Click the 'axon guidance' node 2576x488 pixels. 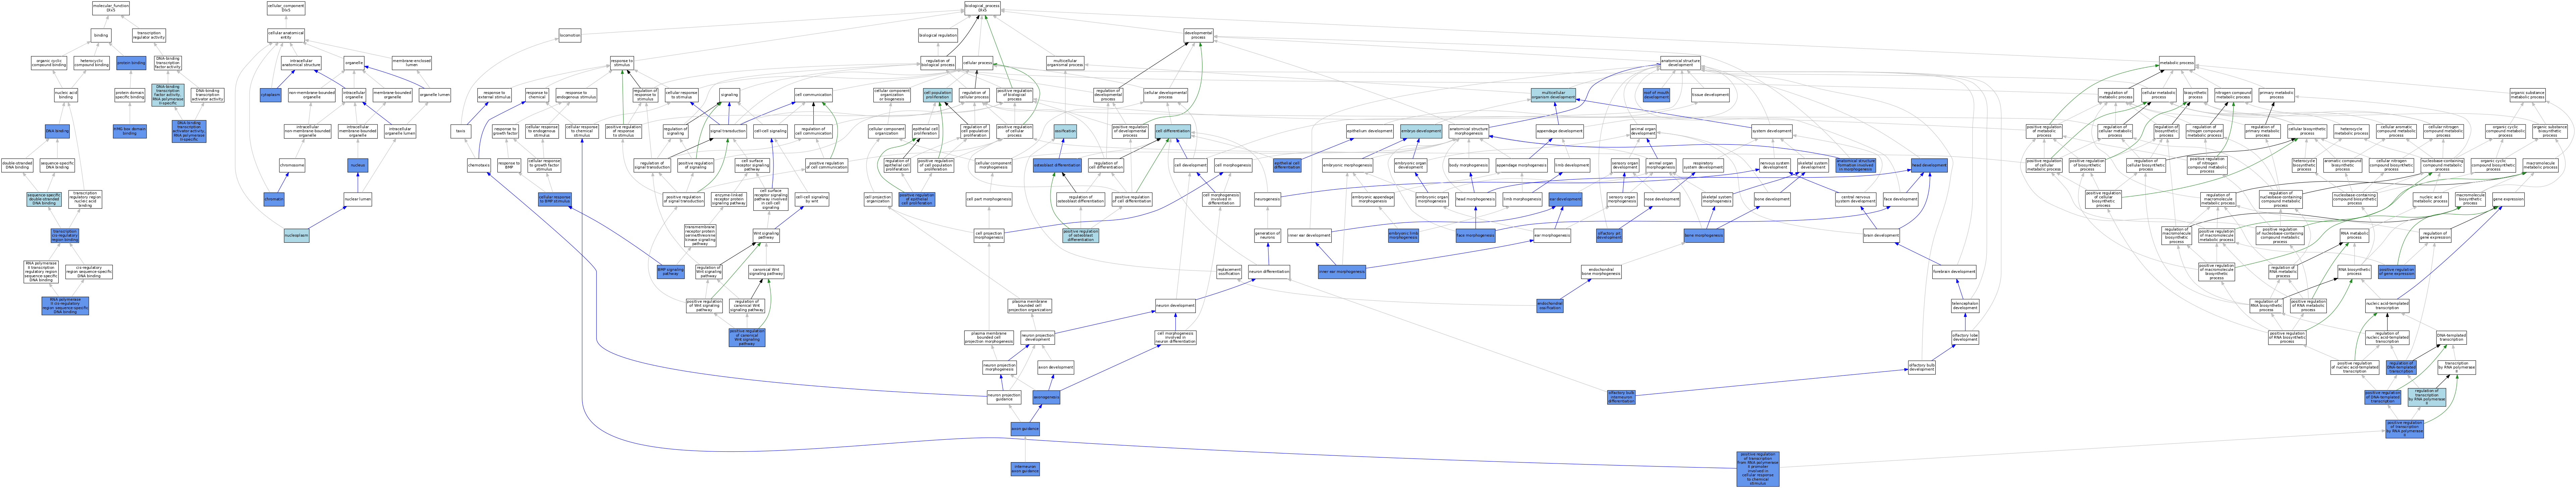pyautogui.click(x=1025, y=429)
